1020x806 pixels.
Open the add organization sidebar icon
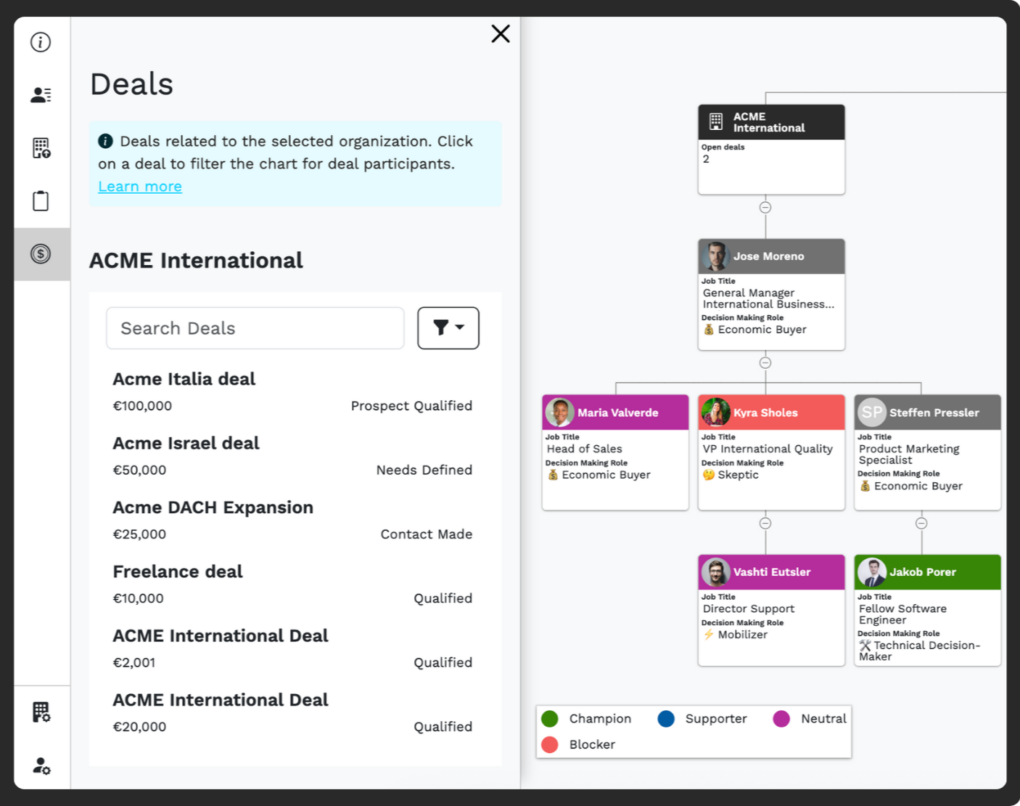pos(41,148)
